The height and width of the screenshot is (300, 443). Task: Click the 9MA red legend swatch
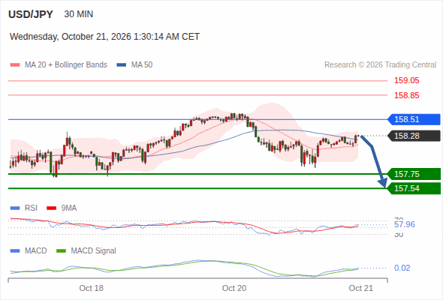(x=51, y=208)
